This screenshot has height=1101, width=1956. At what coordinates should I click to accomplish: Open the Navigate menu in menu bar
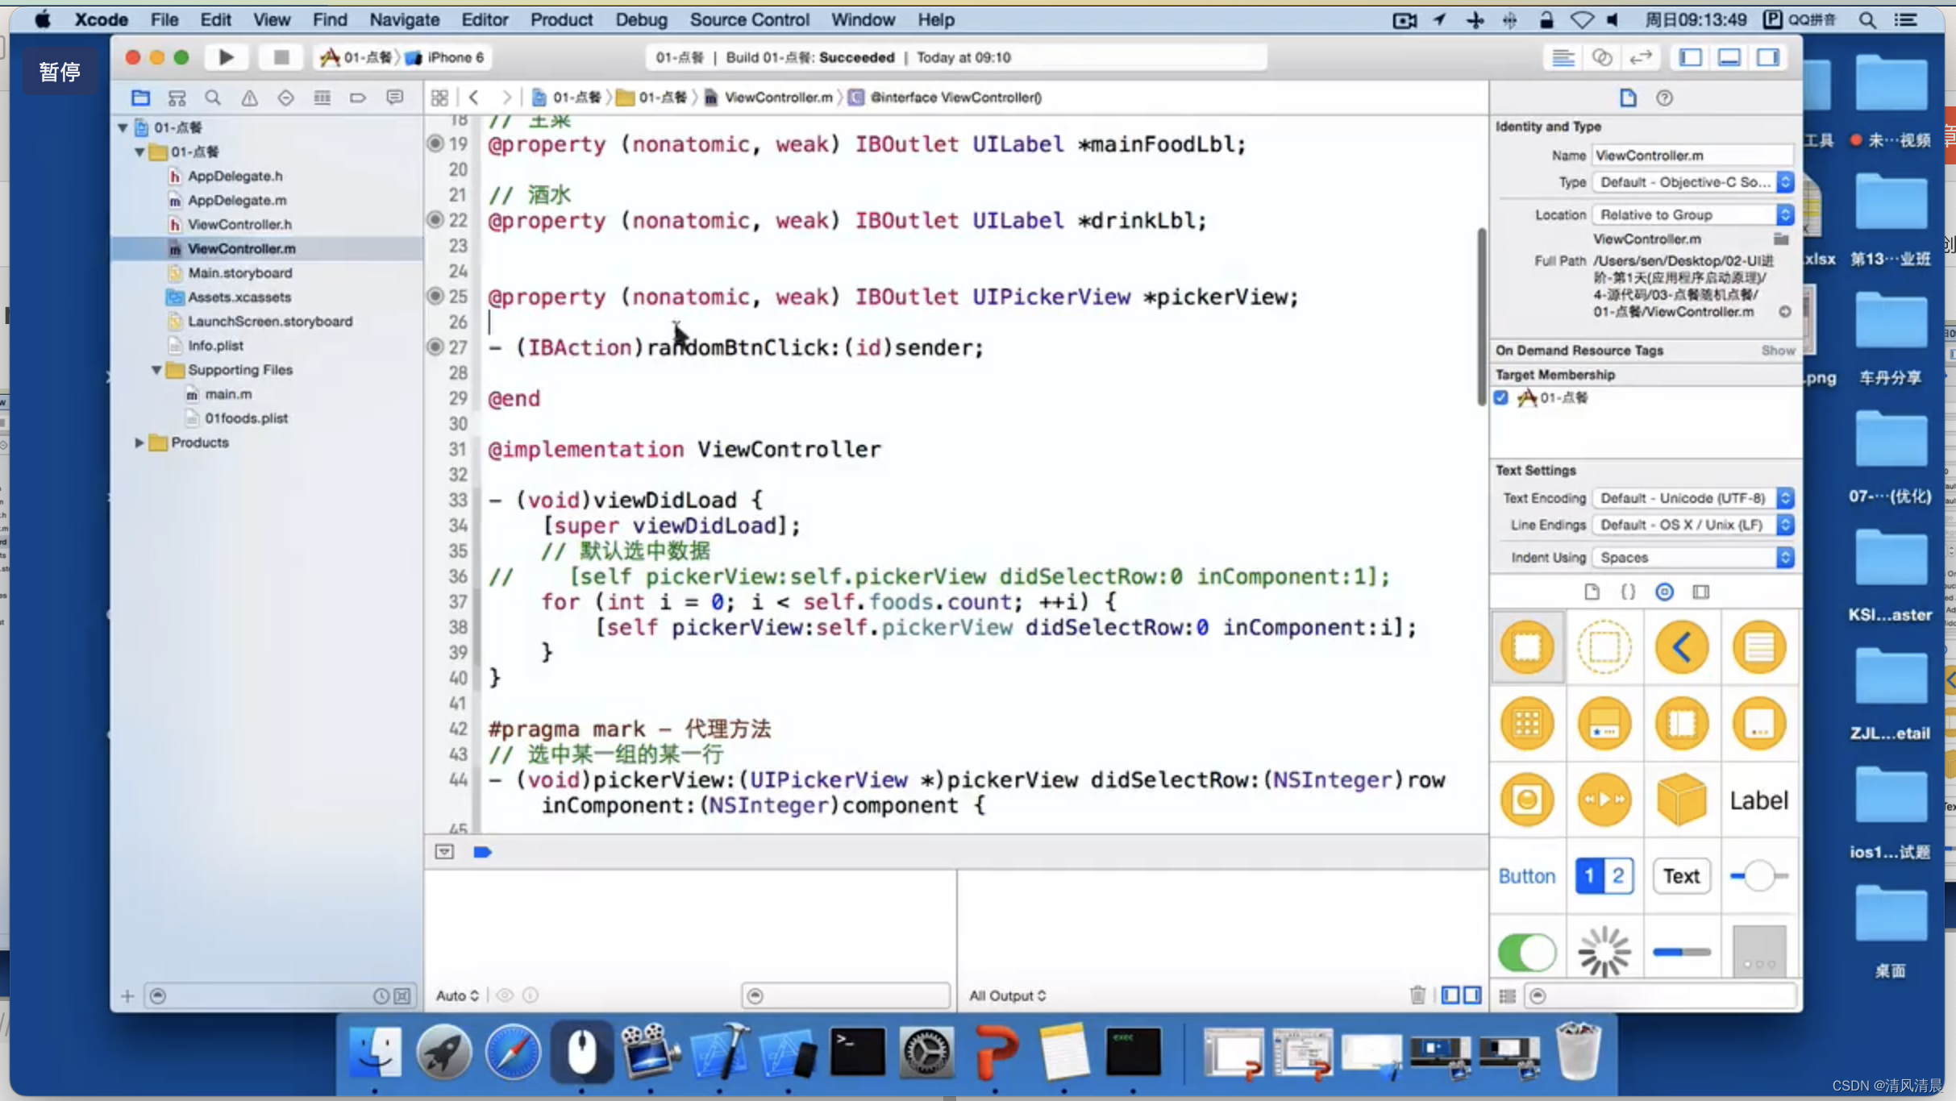click(403, 19)
